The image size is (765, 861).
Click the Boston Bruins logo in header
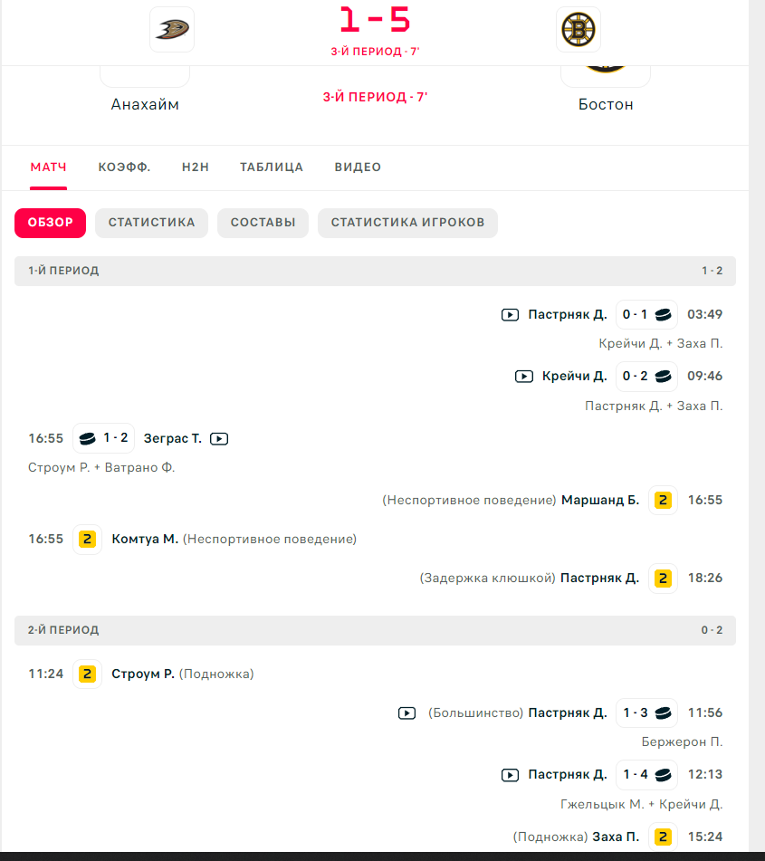click(579, 29)
